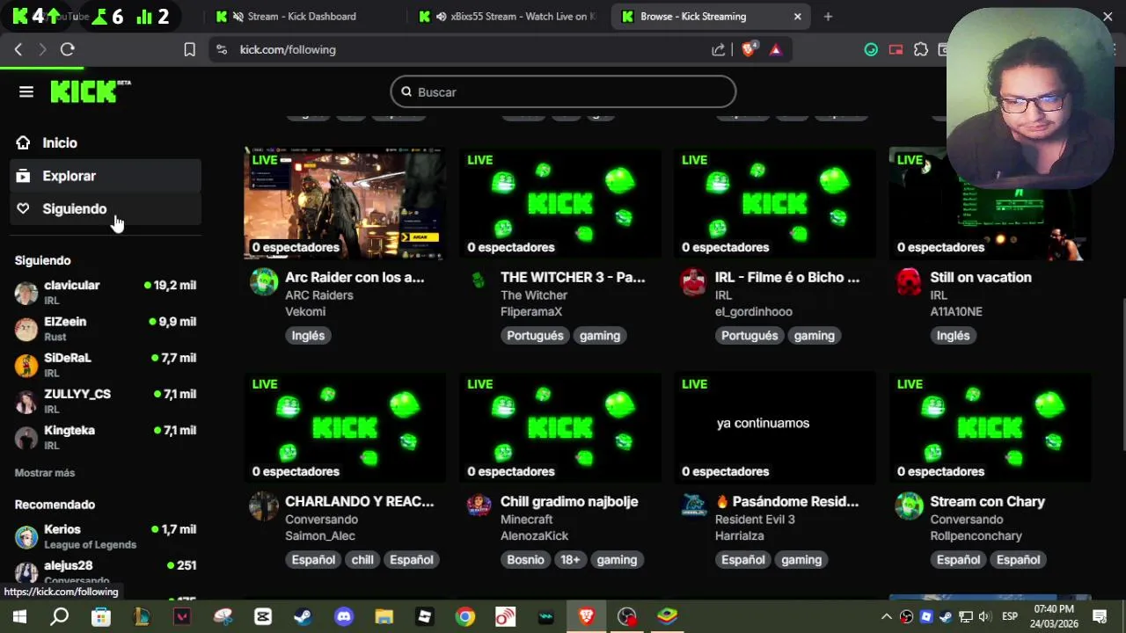Open clavicular's channel in the following list
Viewport: 1126px width, 633px height.
coord(106,292)
